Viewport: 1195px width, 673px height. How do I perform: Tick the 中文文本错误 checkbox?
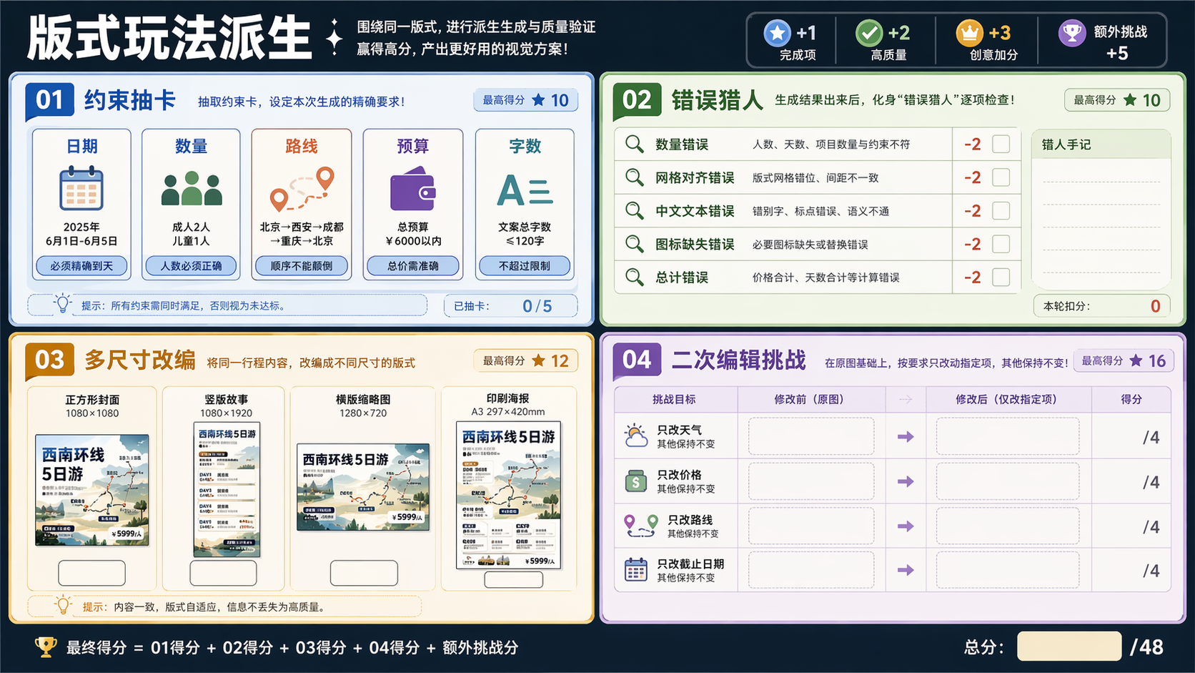(x=1001, y=211)
